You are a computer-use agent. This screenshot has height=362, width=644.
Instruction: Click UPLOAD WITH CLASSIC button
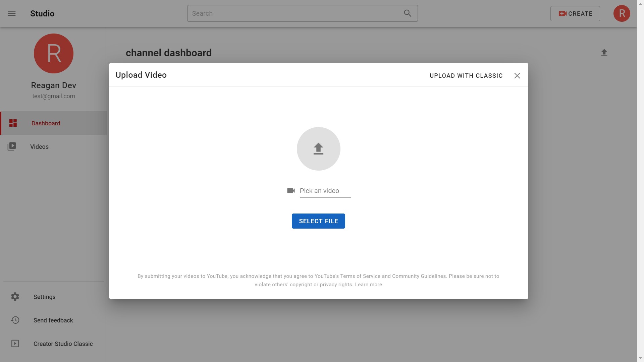pyautogui.click(x=466, y=76)
